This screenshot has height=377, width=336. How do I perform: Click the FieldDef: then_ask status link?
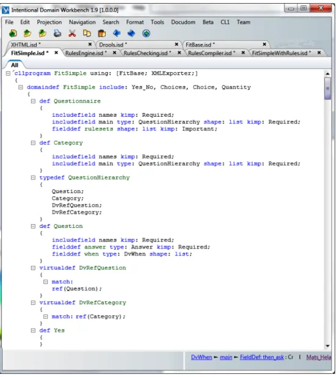[261, 357]
